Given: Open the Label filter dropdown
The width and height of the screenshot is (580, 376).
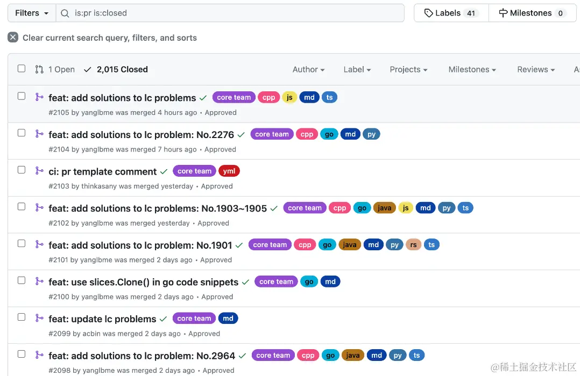Looking at the screenshot, I should coord(357,69).
